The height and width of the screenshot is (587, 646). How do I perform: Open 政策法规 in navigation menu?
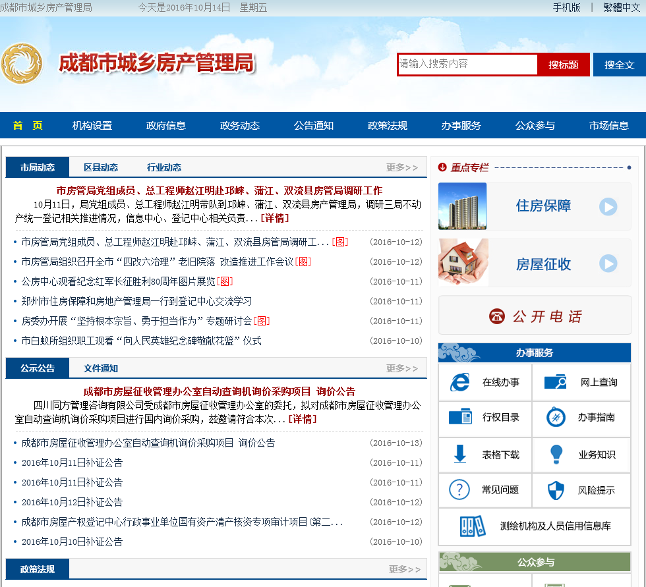tap(388, 126)
